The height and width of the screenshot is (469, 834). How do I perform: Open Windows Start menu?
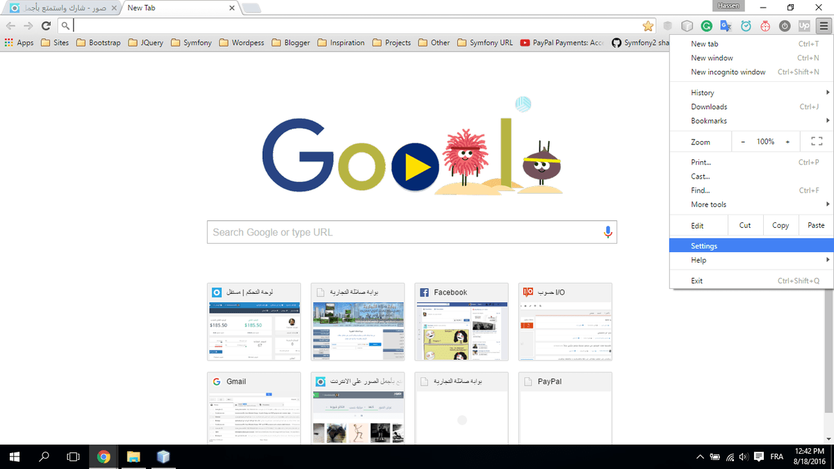tap(15, 456)
